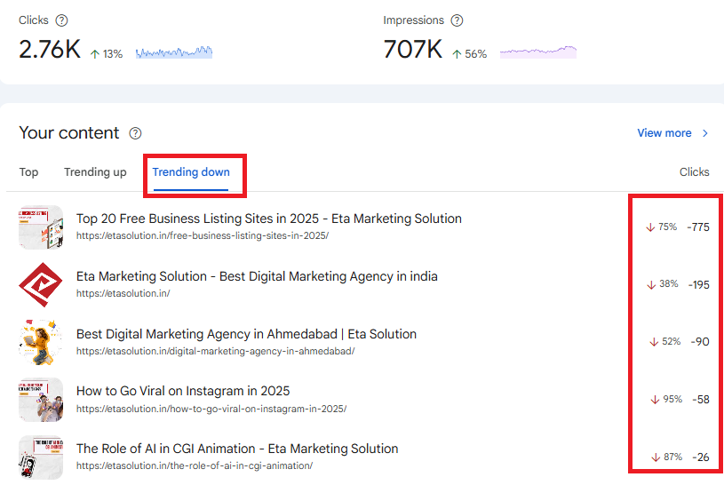Click the -775 clicks value
Screen dimensions: 724x493
click(698, 227)
